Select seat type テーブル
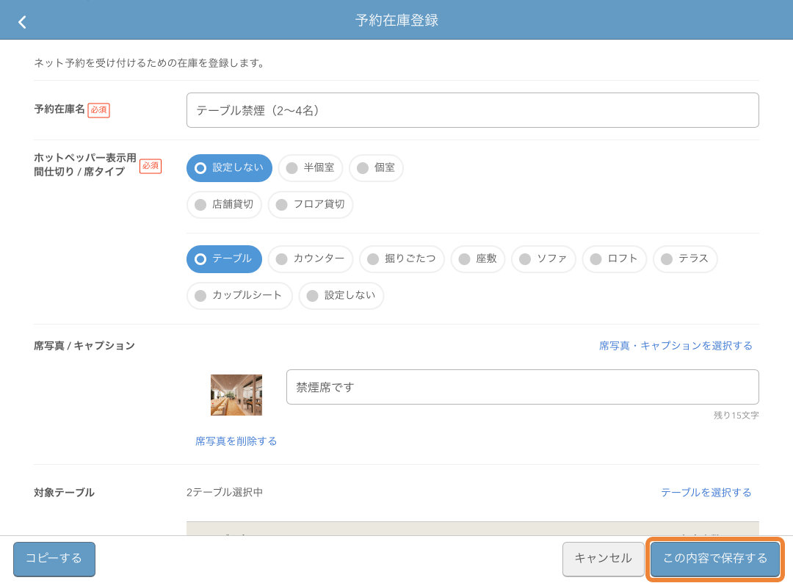The height and width of the screenshot is (583, 793). (224, 259)
